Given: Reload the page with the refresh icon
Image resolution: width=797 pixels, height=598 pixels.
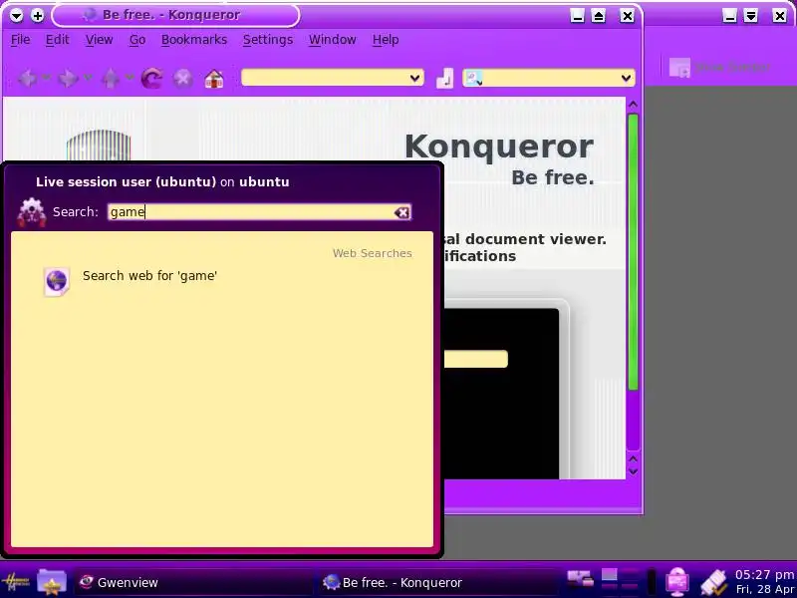Looking at the screenshot, I should pyautogui.click(x=151, y=79).
